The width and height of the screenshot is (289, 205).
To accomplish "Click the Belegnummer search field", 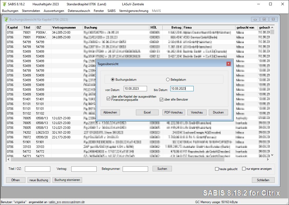I will point(135,169).
